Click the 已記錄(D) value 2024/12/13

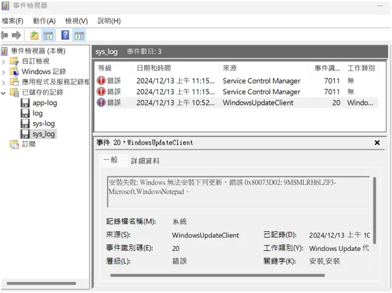pyautogui.click(x=339, y=235)
